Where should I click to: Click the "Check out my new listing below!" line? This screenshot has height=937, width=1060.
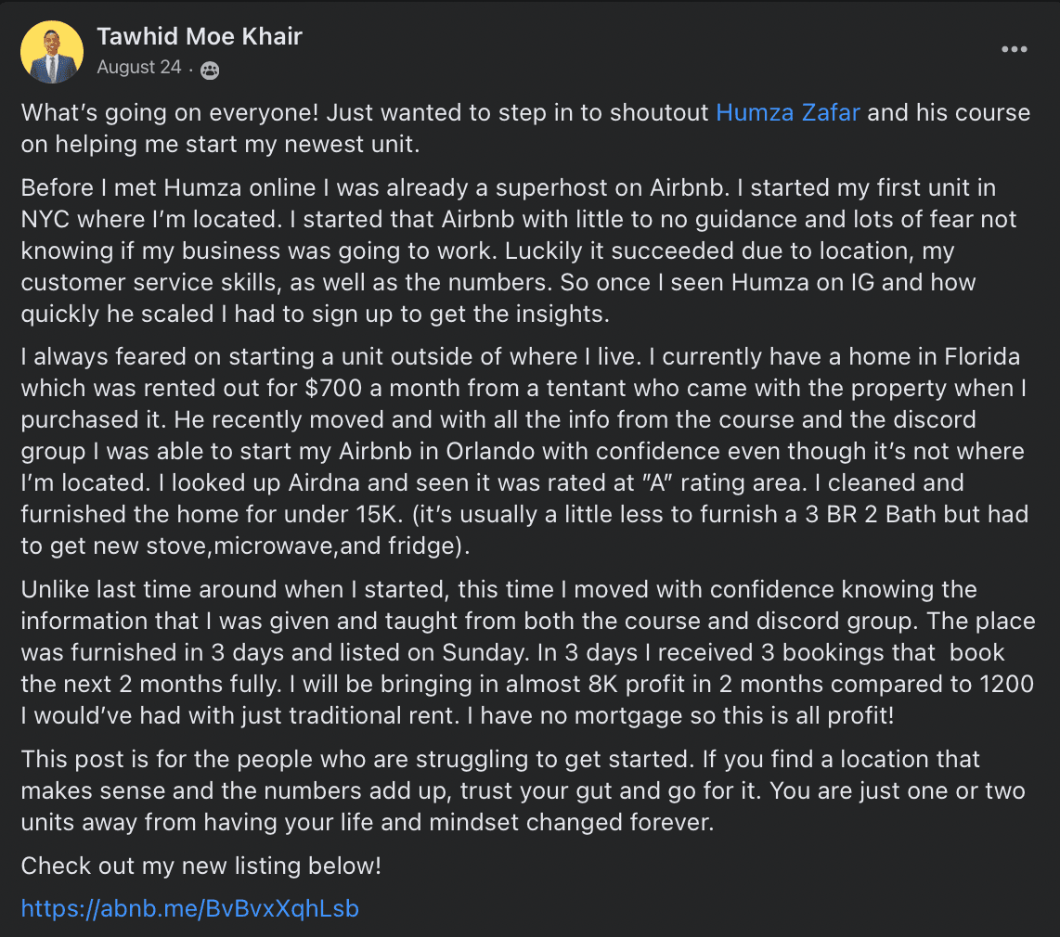[200, 866]
